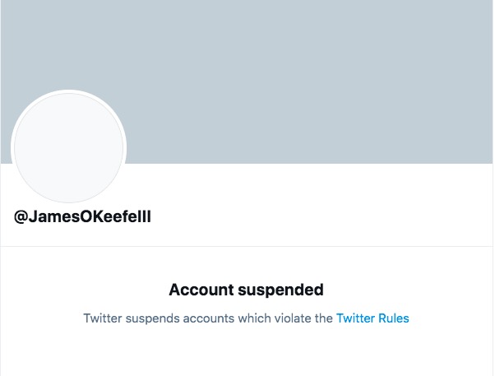Click the word "Rules" in the blue link

click(x=393, y=318)
